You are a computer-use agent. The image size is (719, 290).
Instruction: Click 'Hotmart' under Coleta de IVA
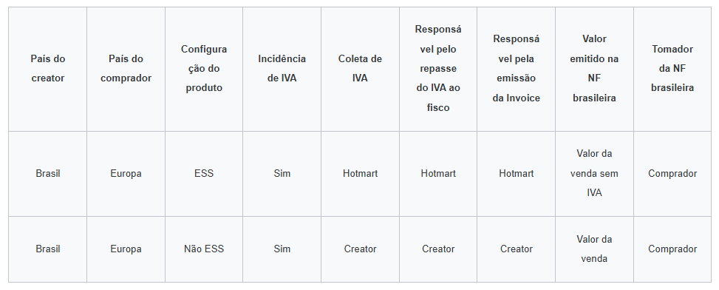tap(360, 173)
